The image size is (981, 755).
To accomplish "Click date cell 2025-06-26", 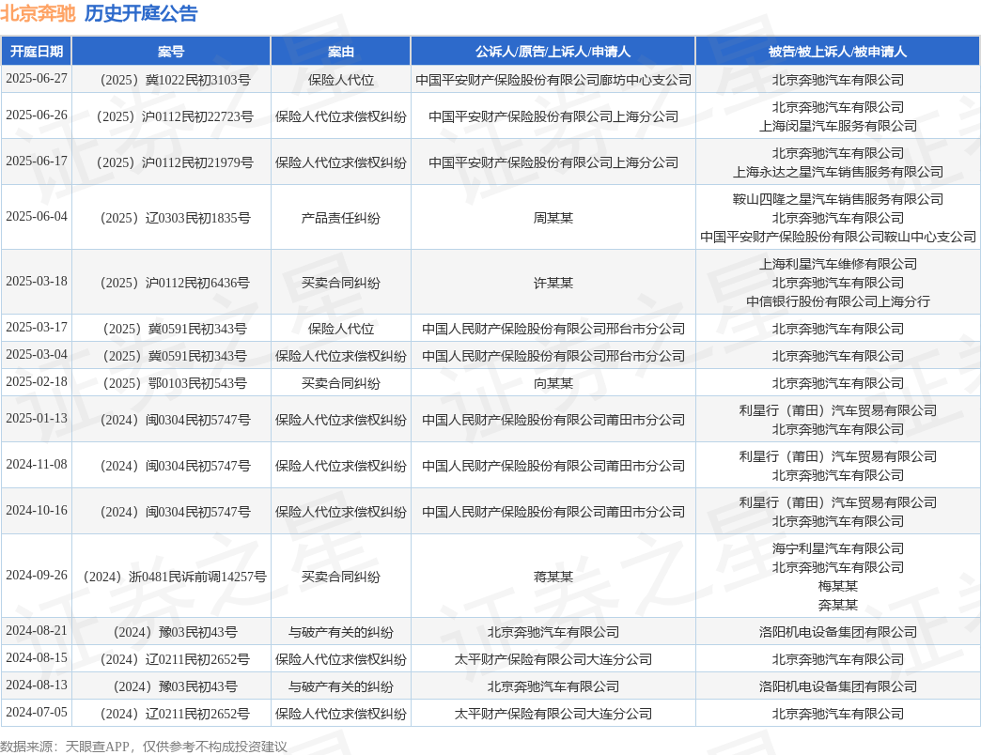I will pos(37,115).
